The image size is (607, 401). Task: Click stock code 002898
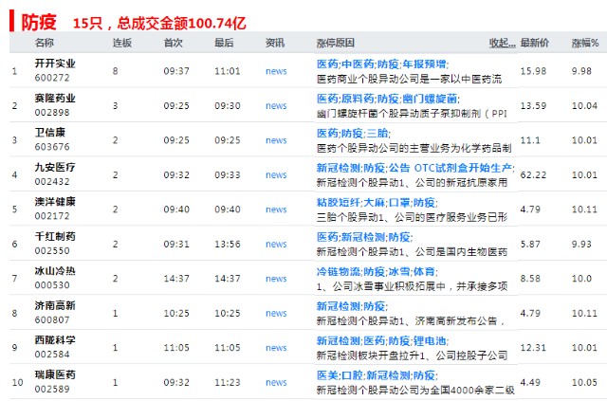(52, 112)
